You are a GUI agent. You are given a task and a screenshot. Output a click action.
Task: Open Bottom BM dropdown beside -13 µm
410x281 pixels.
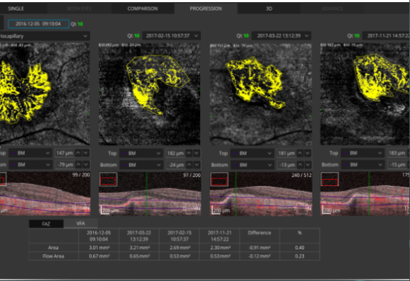[252, 165]
